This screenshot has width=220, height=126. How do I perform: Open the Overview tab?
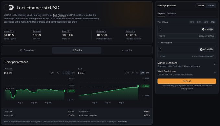(x=27, y=50)
